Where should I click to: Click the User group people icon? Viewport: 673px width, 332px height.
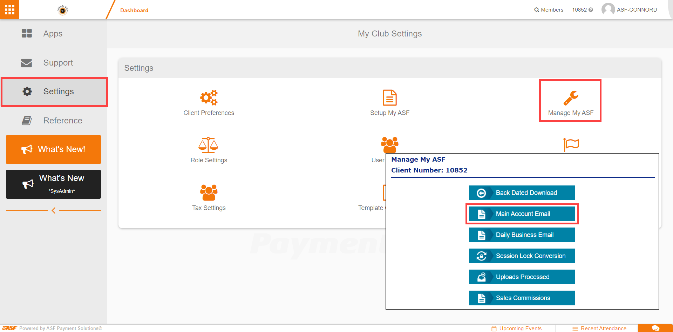click(x=390, y=145)
